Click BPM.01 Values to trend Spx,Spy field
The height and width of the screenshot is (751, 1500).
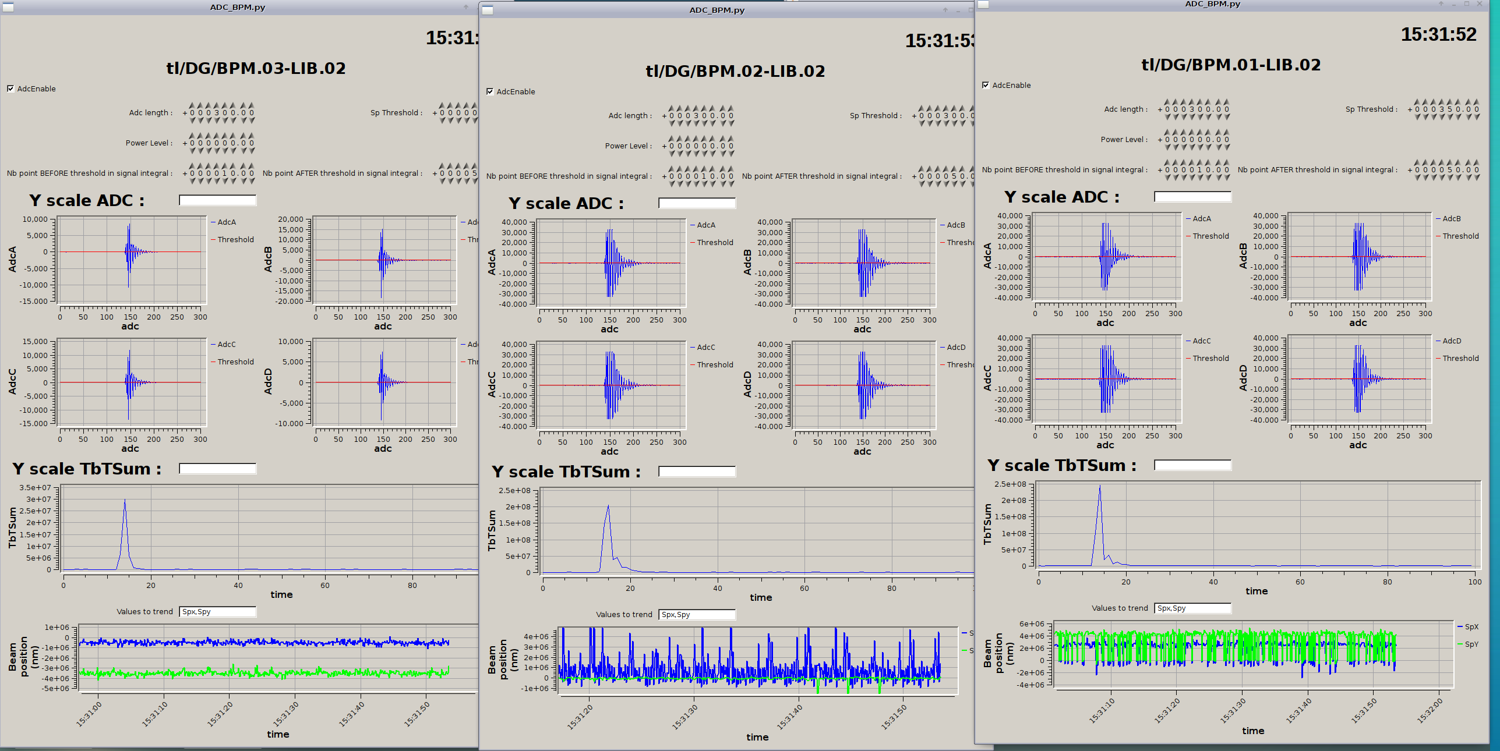1192,608
